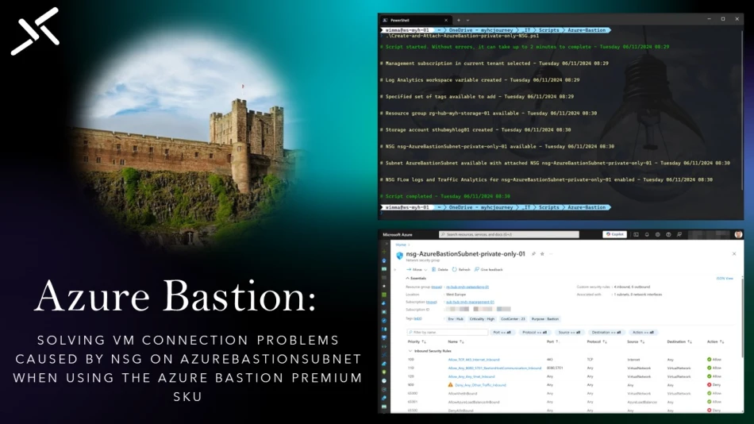Add a new terminal tab with plus button
Image resolution: width=754 pixels, height=424 pixels.
[460, 19]
